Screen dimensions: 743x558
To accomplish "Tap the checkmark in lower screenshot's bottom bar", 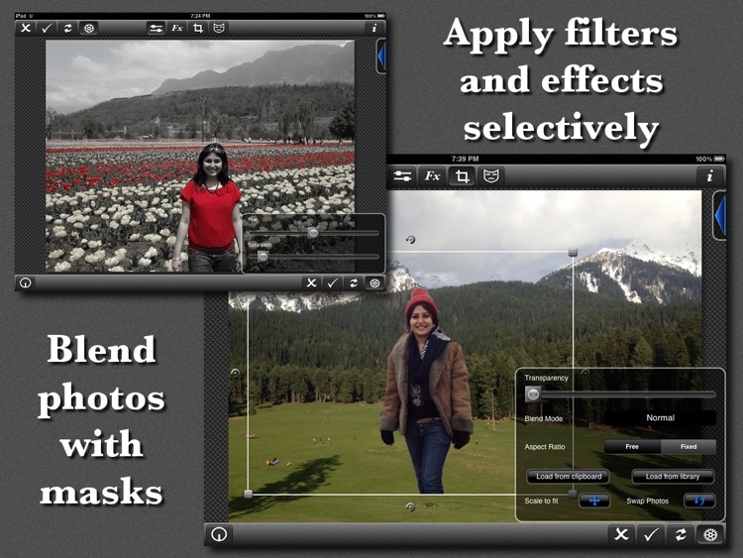I will [x=651, y=535].
